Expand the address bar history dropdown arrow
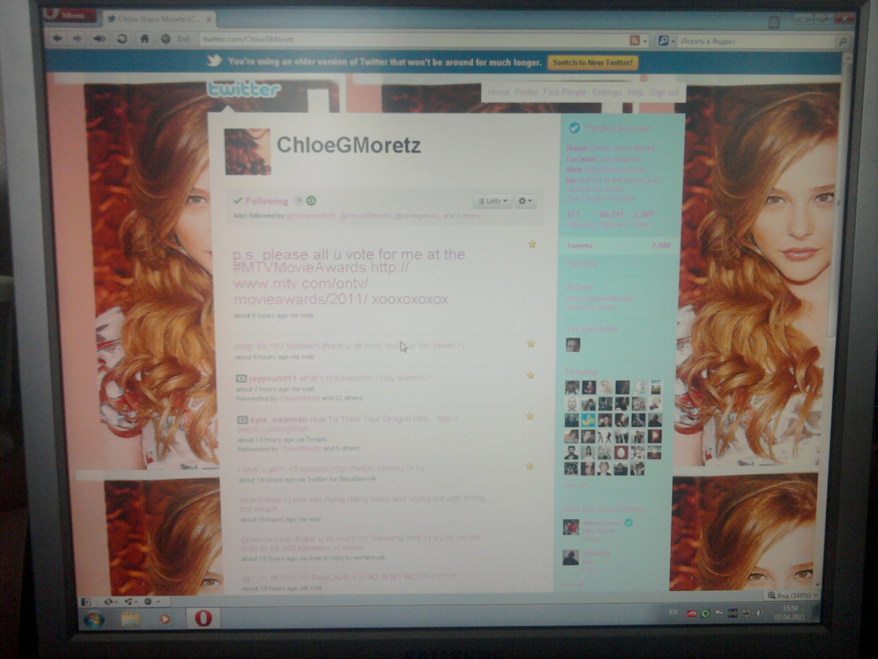 coord(645,41)
